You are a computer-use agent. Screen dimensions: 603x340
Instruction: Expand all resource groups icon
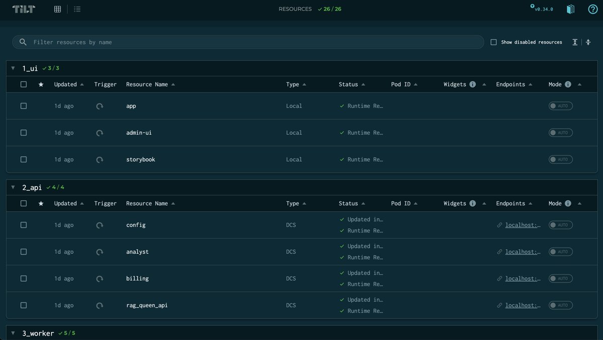[x=575, y=42]
